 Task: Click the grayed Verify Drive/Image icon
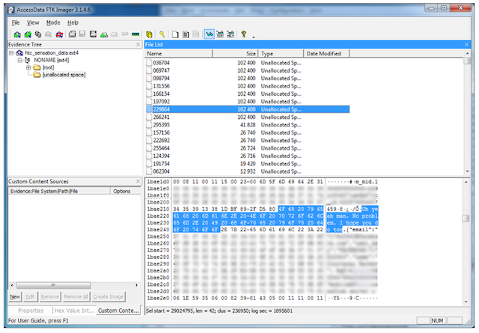(x=125, y=34)
